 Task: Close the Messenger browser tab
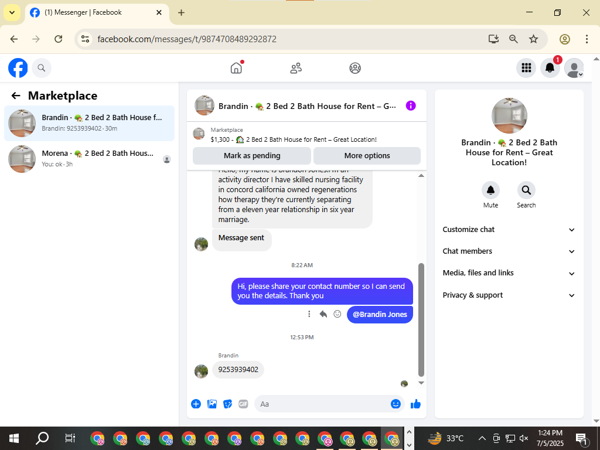(x=159, y=13)
